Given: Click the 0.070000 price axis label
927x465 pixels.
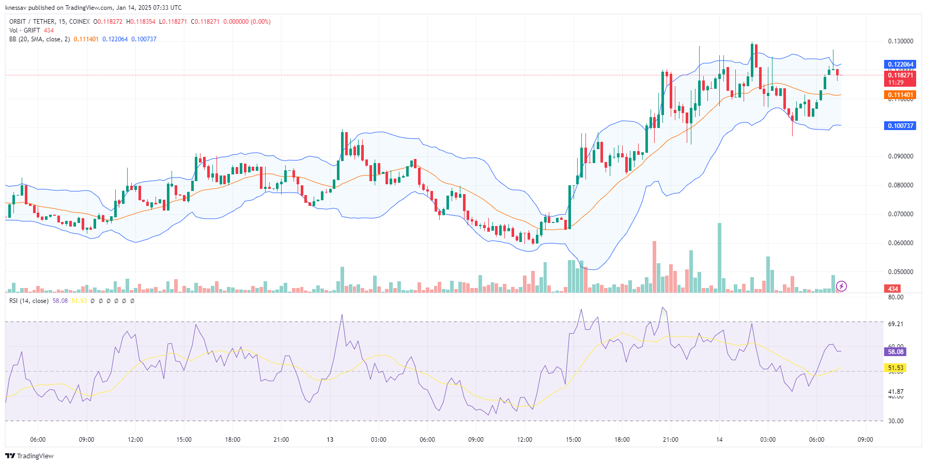Looking at the screenshot, I should pos(901,214).
